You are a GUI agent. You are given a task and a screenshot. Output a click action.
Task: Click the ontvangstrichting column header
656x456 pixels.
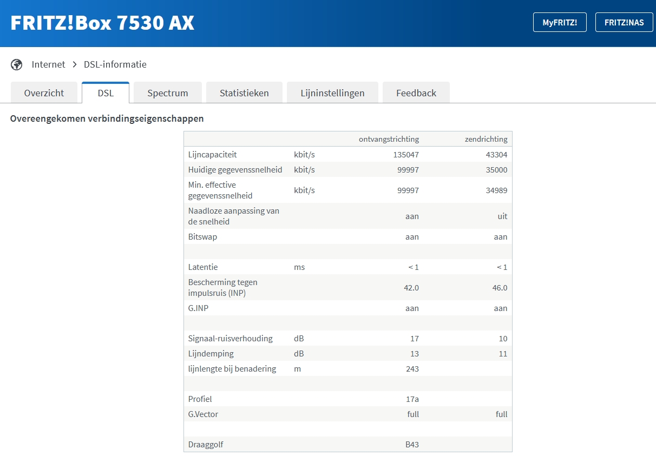[x=389, y=139]
